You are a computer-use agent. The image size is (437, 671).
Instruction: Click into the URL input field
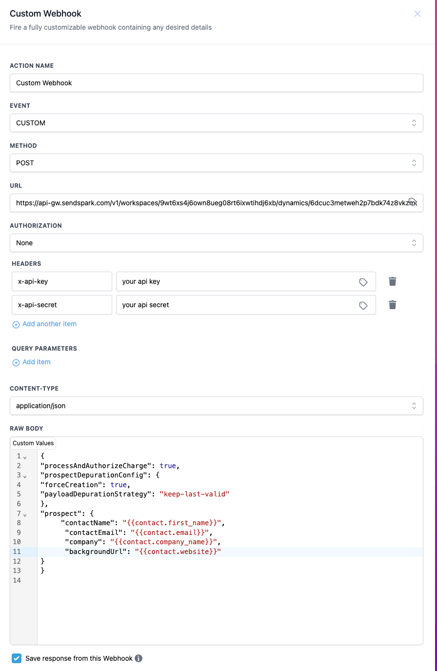click(x=217, y=203)
